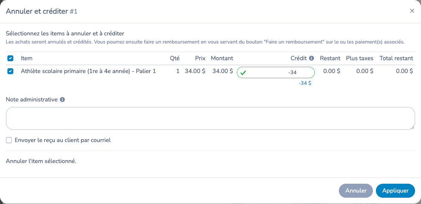Click the Athlète scolaire primaire item name
This screenshot has width=421, height=204.
point(88,71)
